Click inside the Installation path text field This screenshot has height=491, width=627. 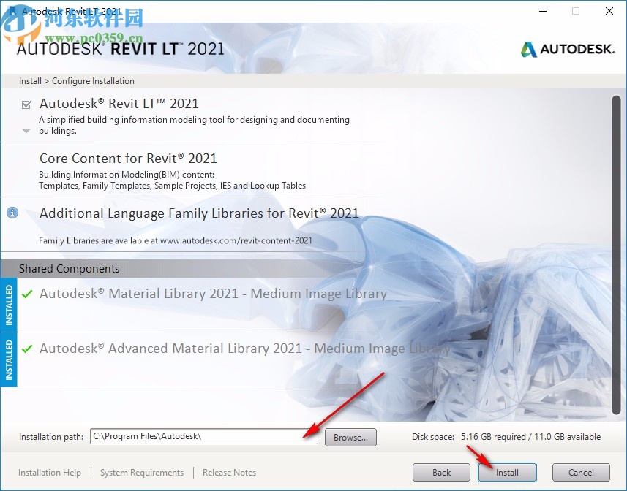205,437
